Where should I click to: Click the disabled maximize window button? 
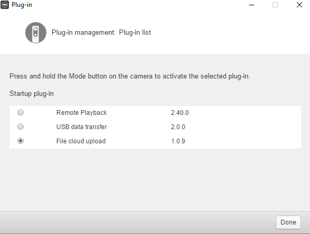coord(275,5)
